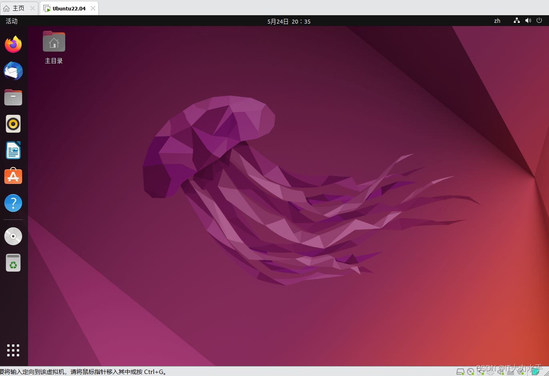Click the status hint mentioning Ctrl+G
Screen dimensions: 549x376
83,372
